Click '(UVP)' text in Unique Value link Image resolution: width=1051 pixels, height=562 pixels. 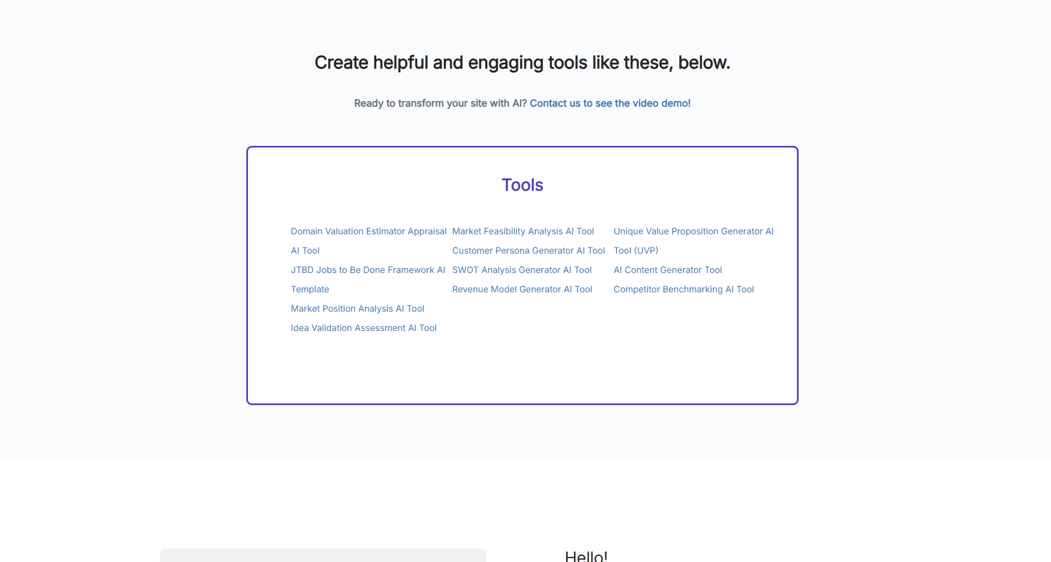pyautogui.click(x=646, y=251)
